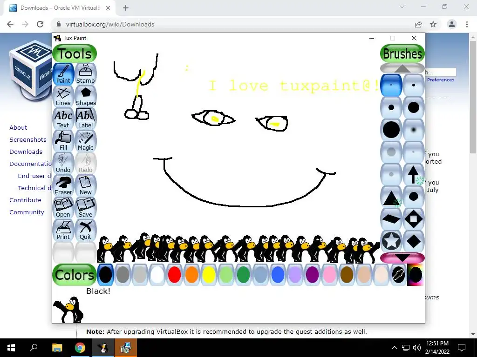Pick the brown color swatch
The image size is (477, 357).
347,275
